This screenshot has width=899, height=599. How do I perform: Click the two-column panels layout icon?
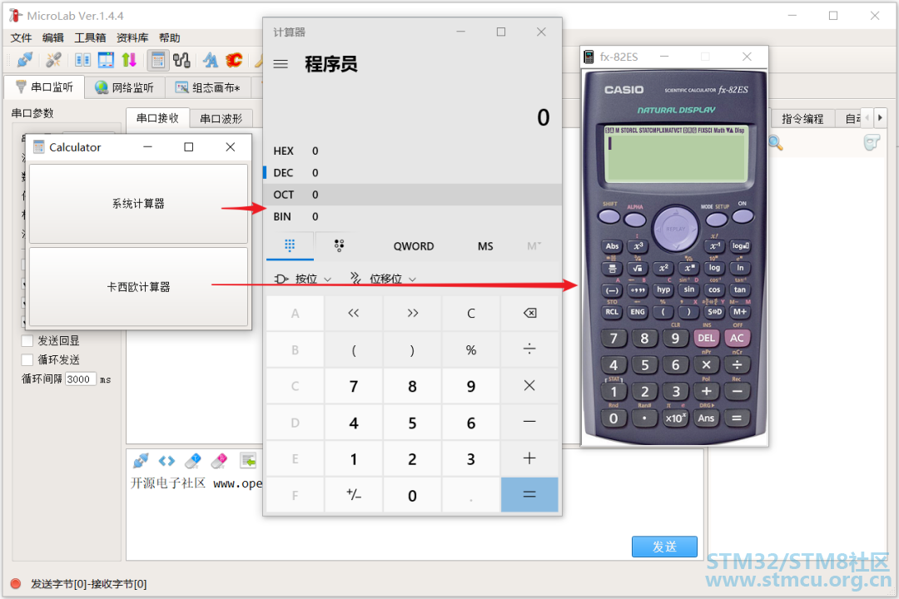[x=82, y=60]
